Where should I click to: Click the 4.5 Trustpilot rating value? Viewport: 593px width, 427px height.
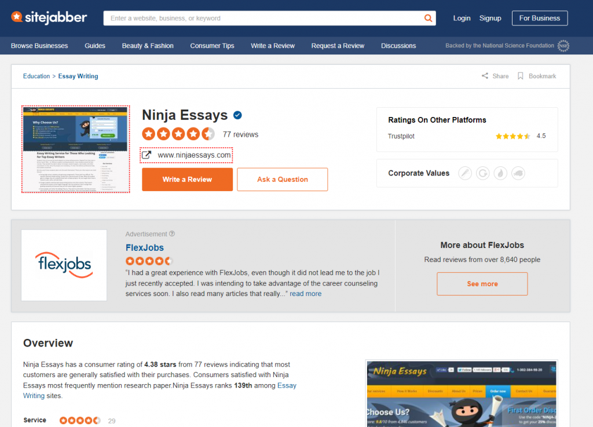point(541,136)
